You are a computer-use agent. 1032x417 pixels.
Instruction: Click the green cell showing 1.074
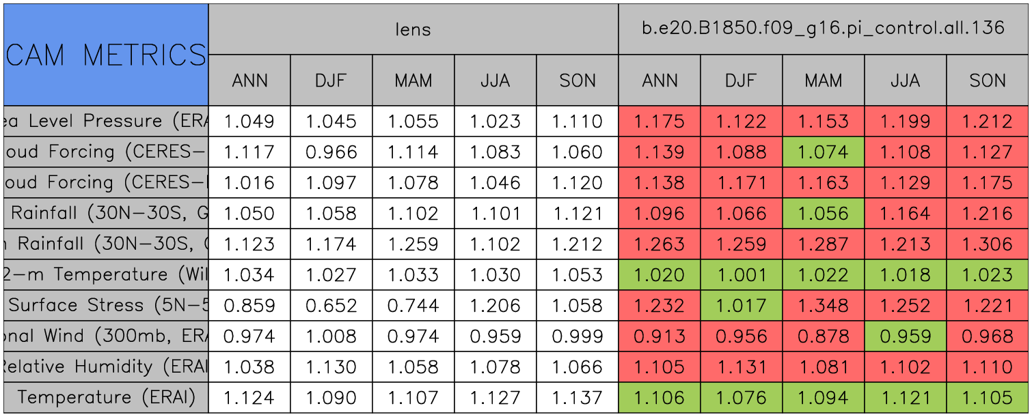(823, 152)
